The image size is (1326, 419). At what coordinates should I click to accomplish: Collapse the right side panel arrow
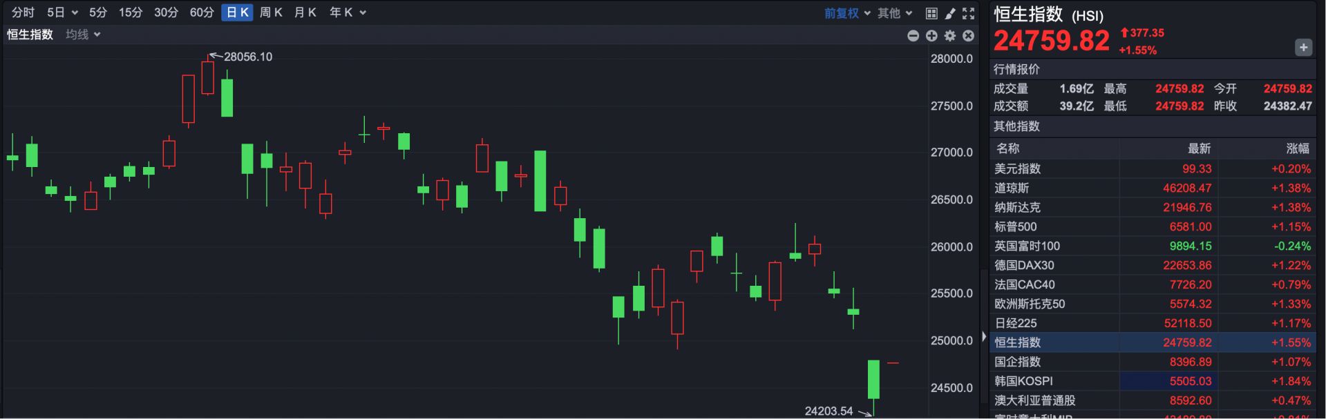click(984, 338)
